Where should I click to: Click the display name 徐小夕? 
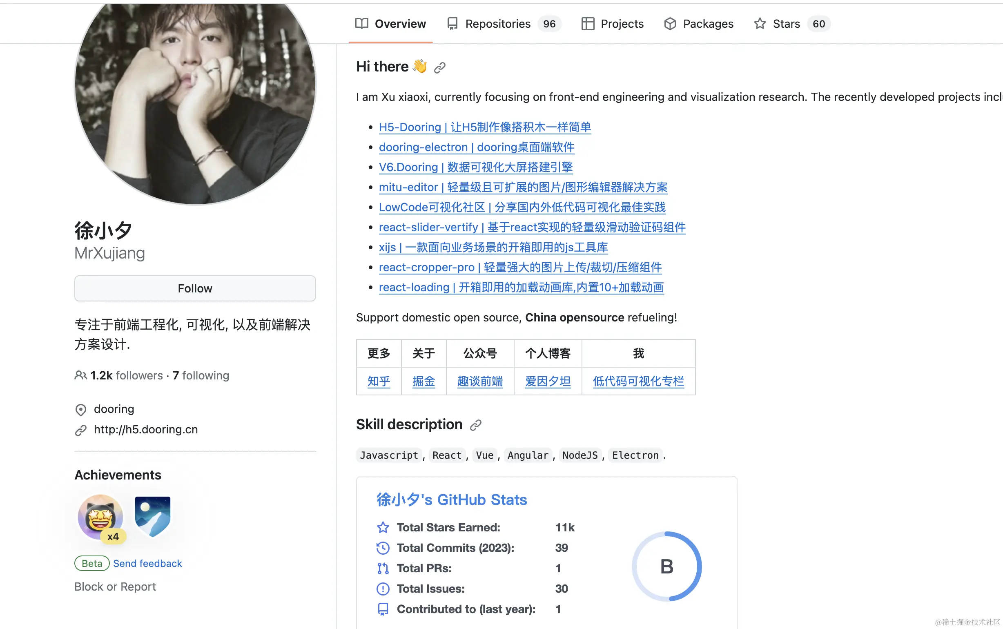click(x=104, y=230)
